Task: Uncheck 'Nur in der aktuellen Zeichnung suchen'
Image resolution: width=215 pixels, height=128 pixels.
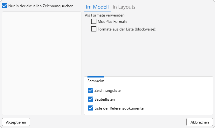Action: 5,6
